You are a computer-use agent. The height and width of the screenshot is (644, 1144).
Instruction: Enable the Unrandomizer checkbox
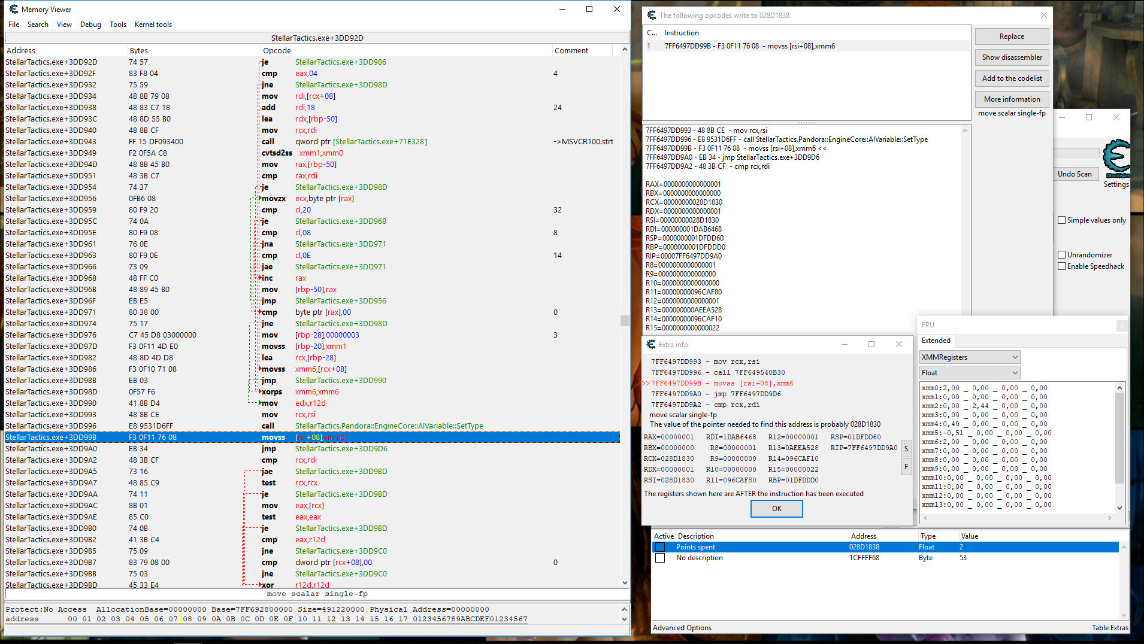click(x=1062, y=255)
